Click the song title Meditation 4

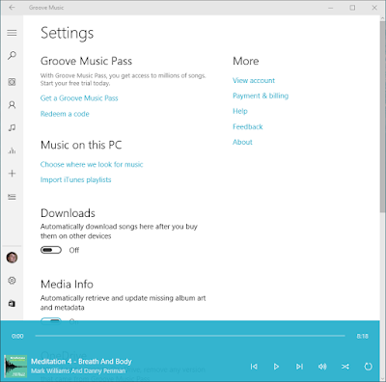[81, 362]
